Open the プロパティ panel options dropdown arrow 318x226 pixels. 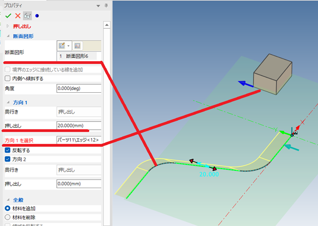click(x=98, y=5)
